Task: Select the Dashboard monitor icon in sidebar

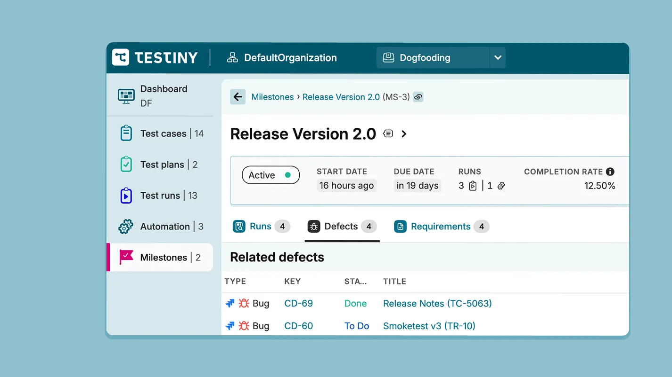Action: tap(125, 96)
